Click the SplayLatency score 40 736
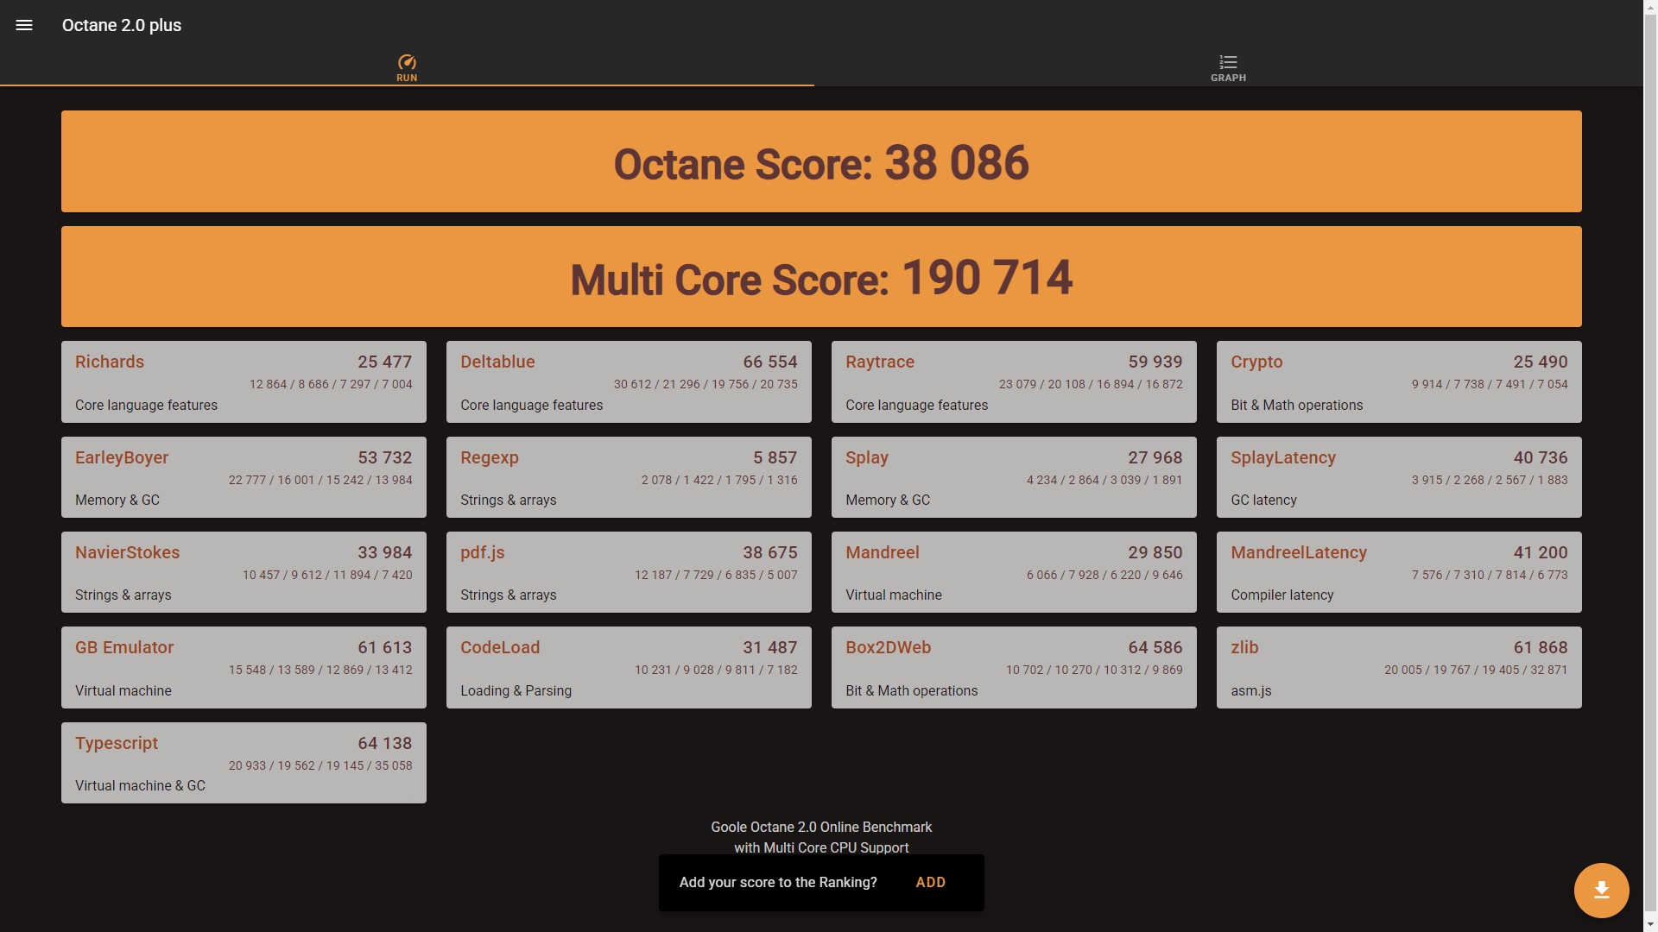1658x932 pixels. coord(1541,457)
